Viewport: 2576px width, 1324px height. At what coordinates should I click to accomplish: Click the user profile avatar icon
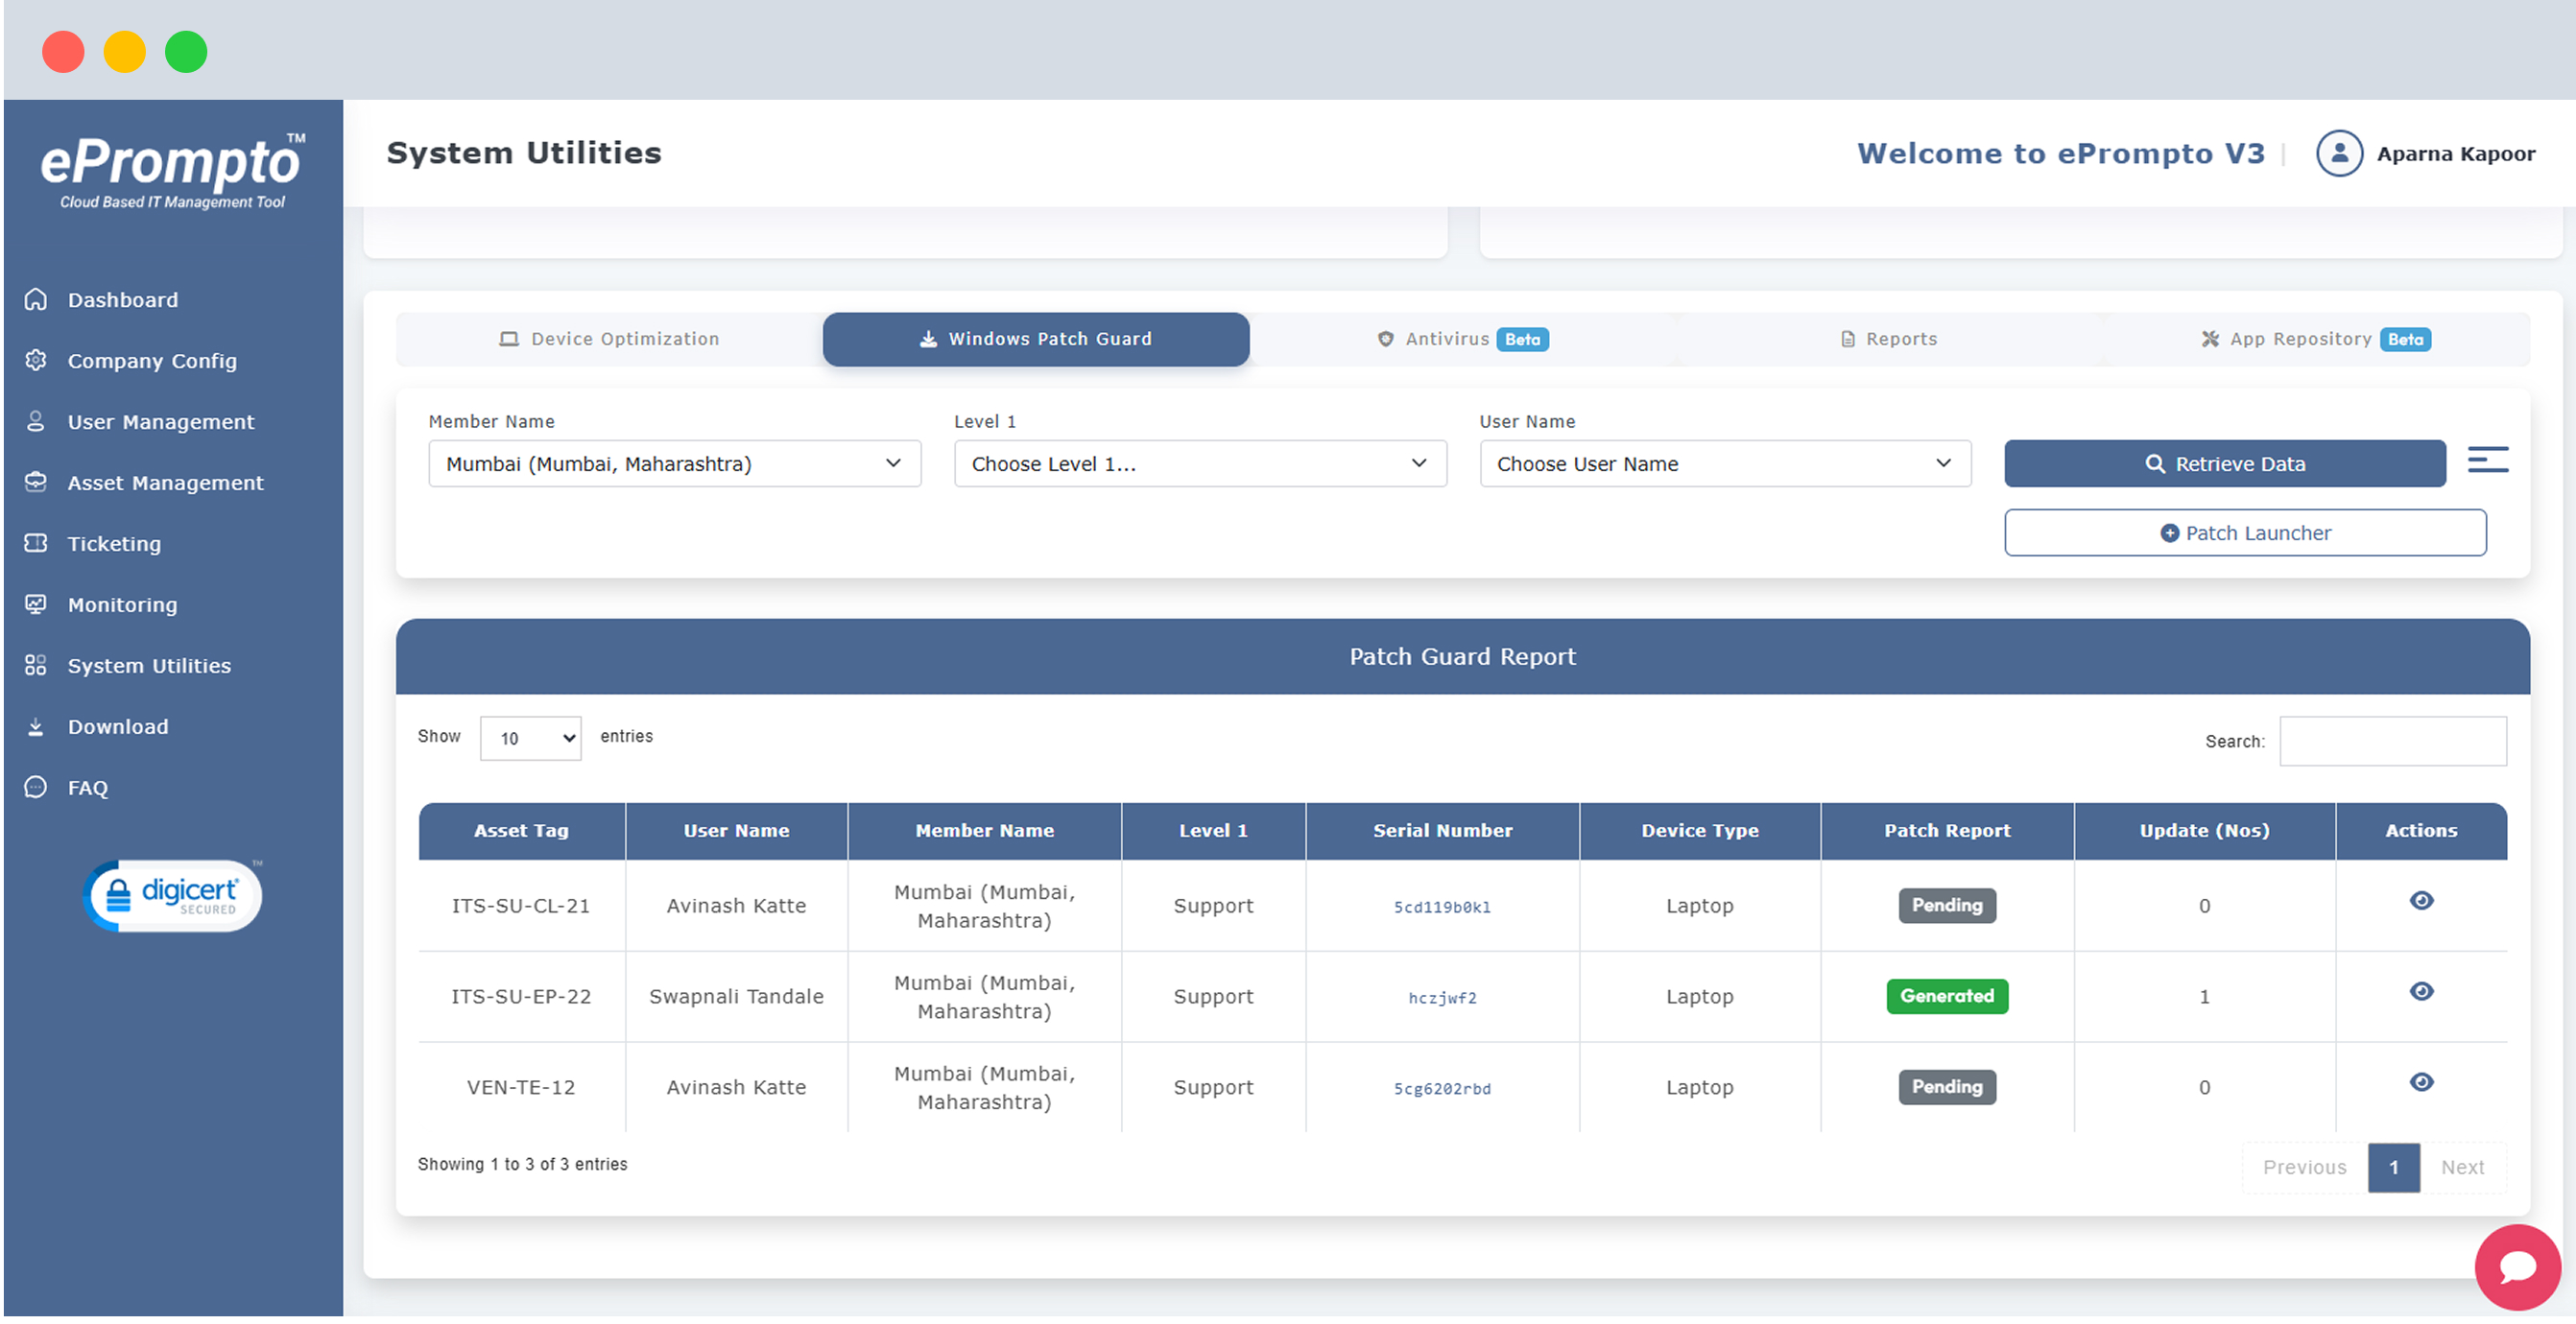pos(2339,154)
